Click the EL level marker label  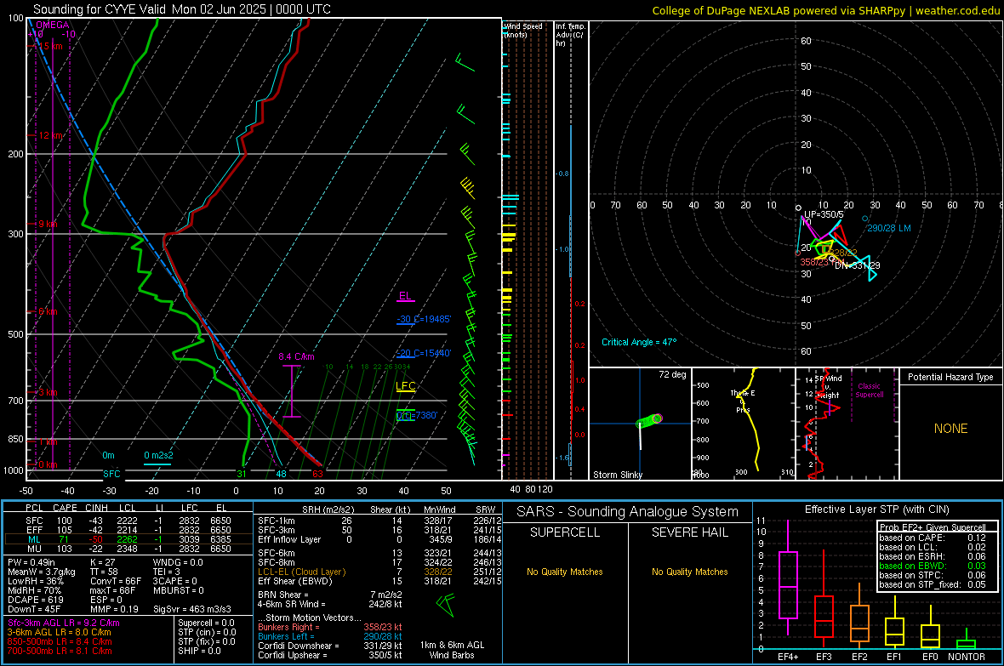coord(405,296)
